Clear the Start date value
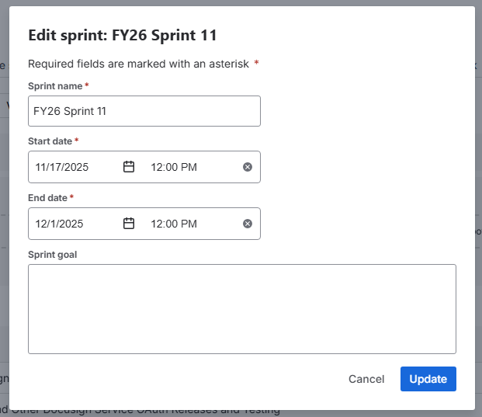The image size is (482, 417). [248, 167]
